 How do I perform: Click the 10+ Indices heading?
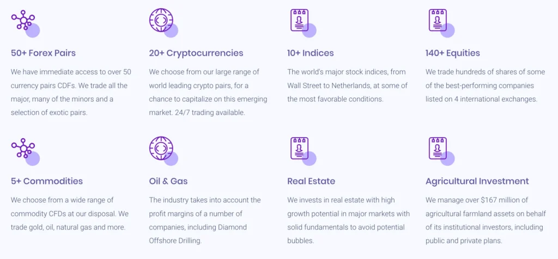311,53
